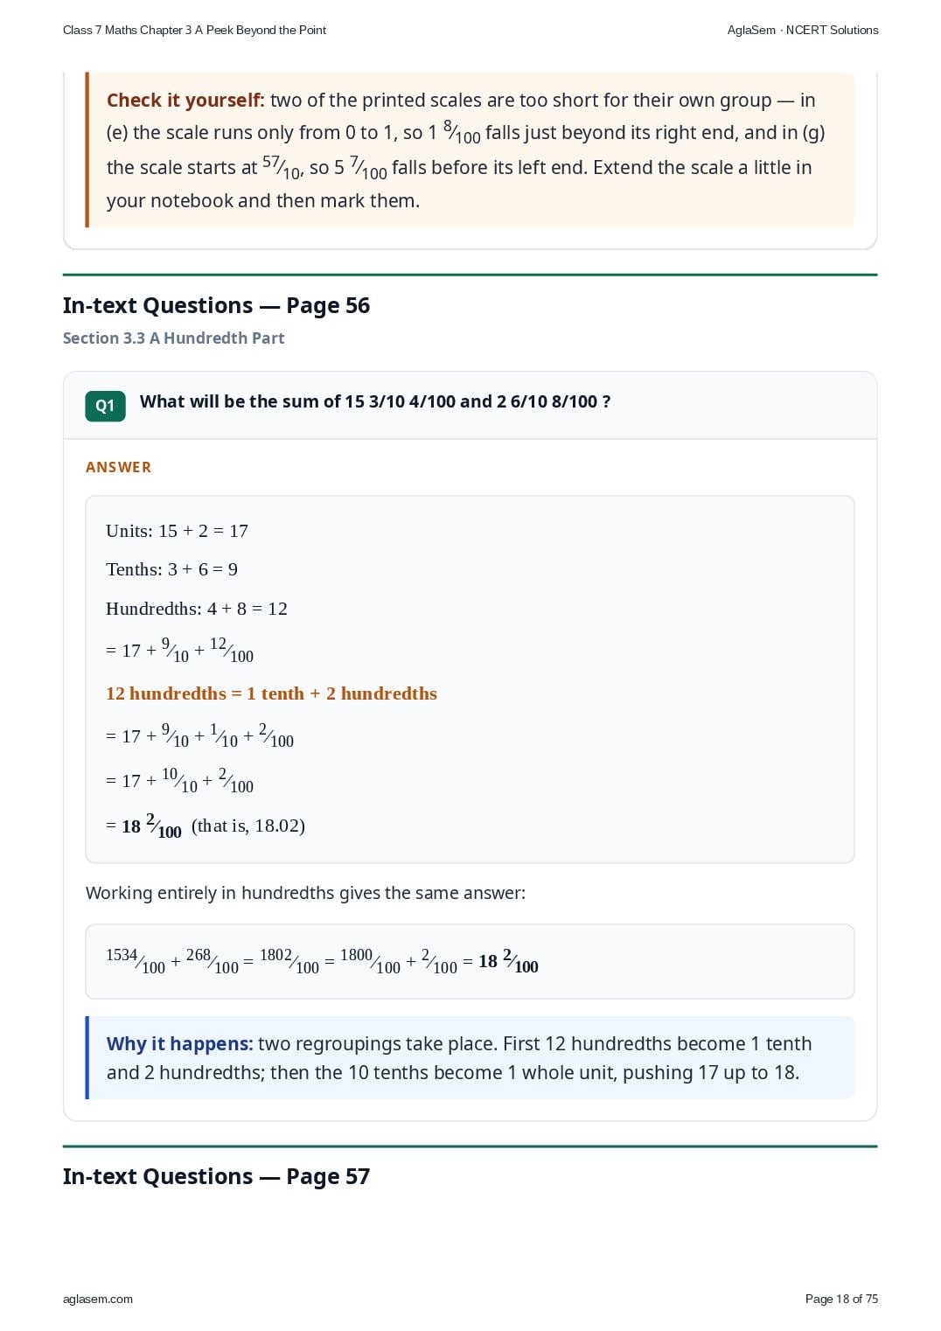This screenshot has width=941, height=1331.
Task: Click the 'In-text Questions — Page 57' heading
Action: [x=216, y=1176]
